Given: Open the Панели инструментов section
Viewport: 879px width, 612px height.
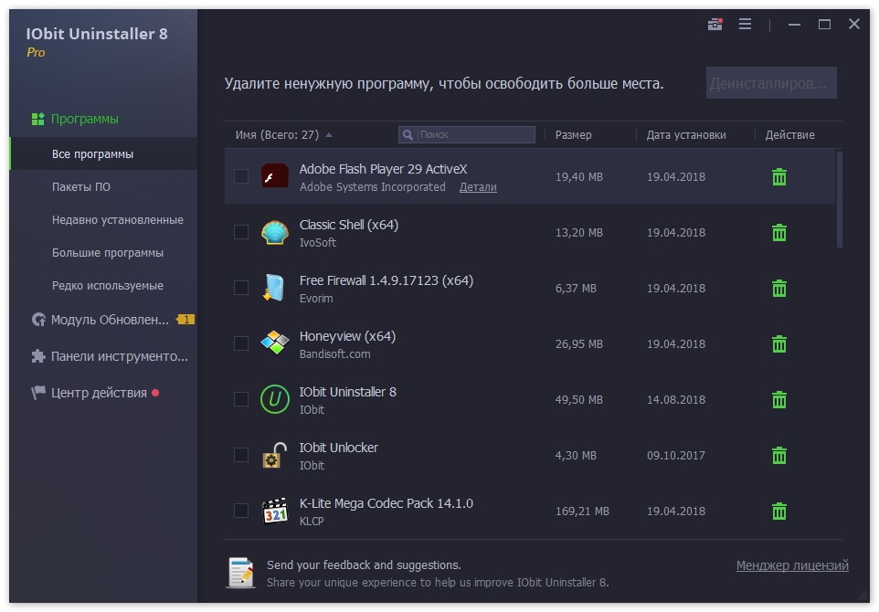Looking at the screenshot, I should [119, 356].
